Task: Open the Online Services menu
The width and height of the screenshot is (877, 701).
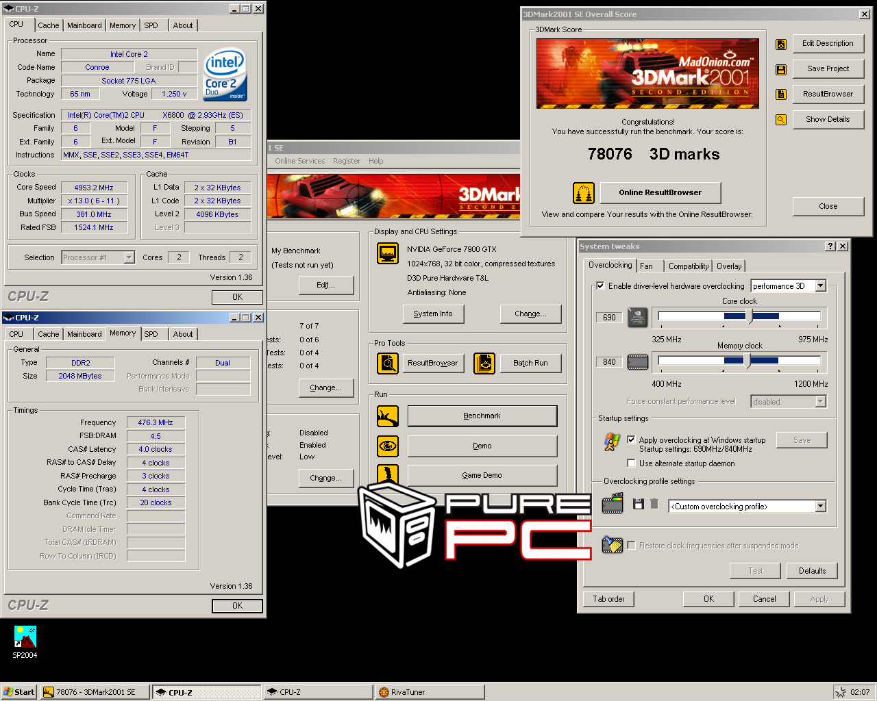Action: point(300,161)
